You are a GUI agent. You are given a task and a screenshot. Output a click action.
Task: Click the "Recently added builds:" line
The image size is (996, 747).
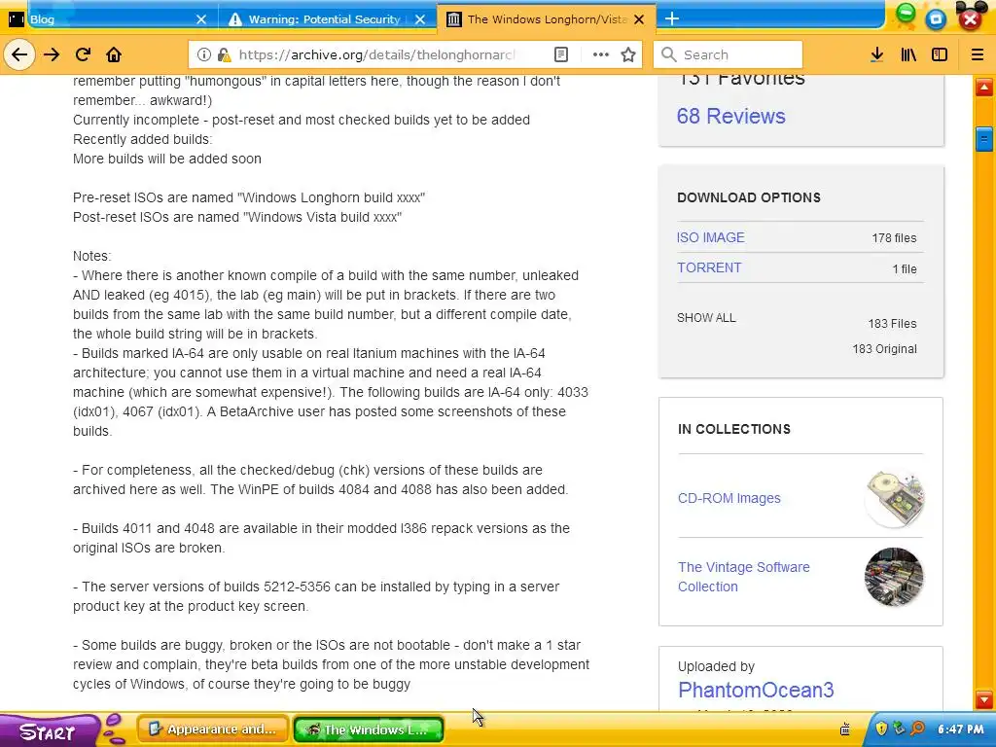click(142, 139)
